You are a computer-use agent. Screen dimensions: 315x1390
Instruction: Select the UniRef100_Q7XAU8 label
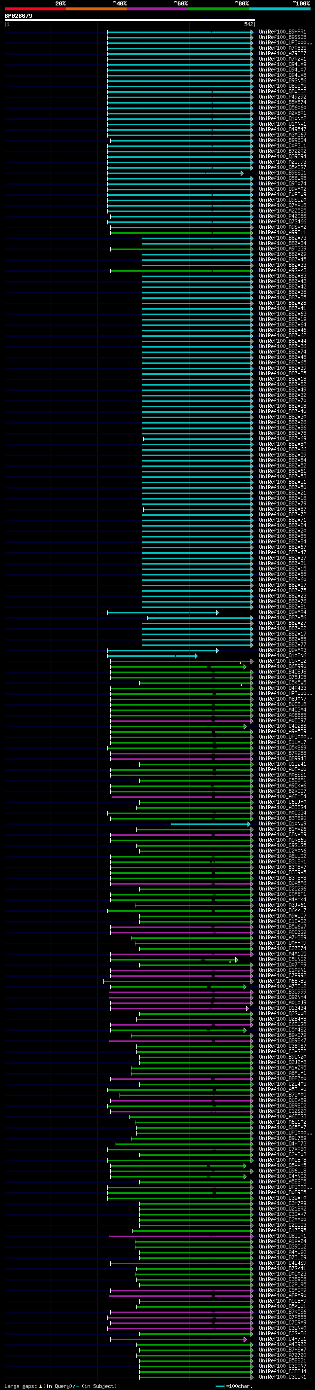[x=282, y=205]
